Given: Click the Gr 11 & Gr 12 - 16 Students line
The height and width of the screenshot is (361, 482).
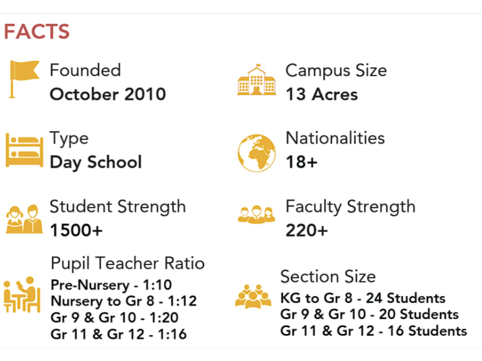Looking at the screenshot, I should pos(374,331).
